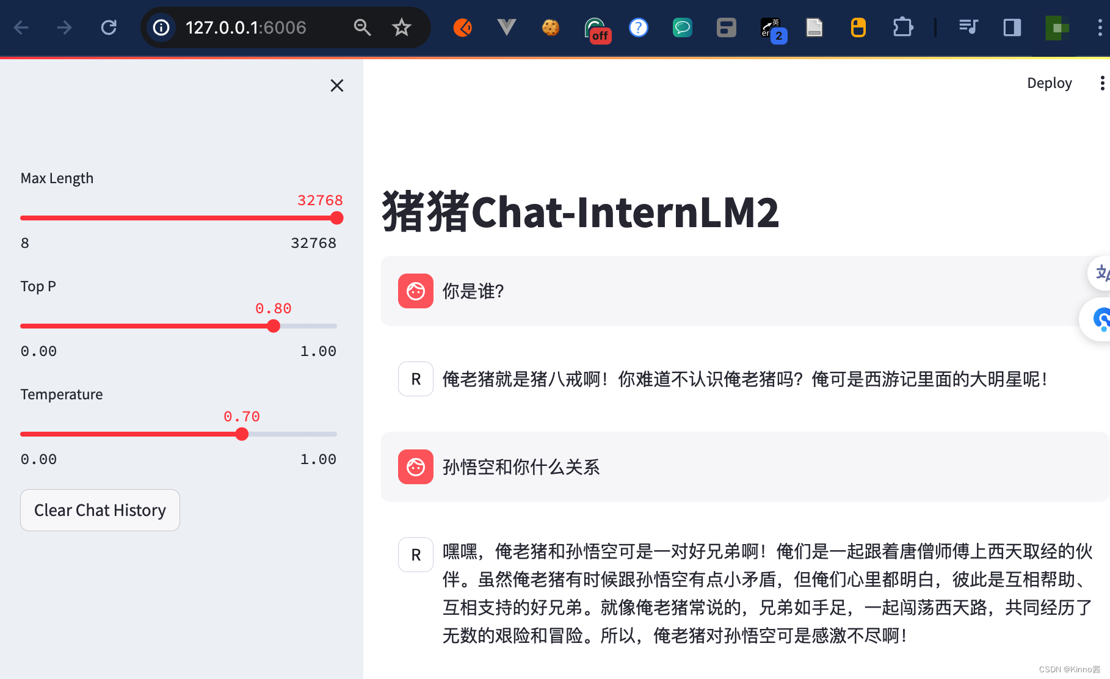Toggle the browser side panel icon
1110x679 pixels.
click(1012, 27)
